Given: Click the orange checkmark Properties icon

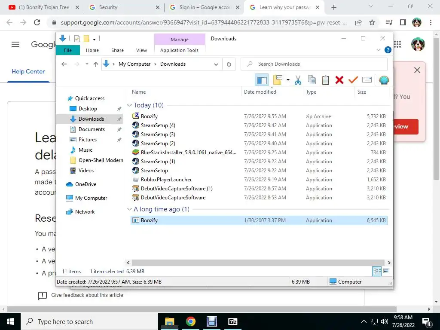Looking at the screenshot, I should [x=353, y=80].
